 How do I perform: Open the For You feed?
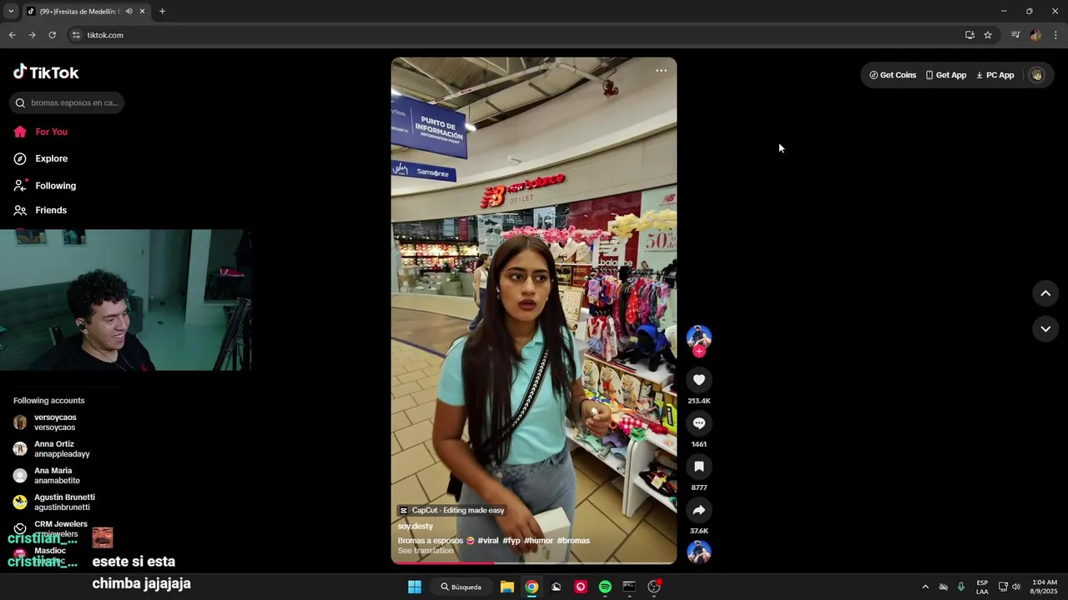(41, 132)
